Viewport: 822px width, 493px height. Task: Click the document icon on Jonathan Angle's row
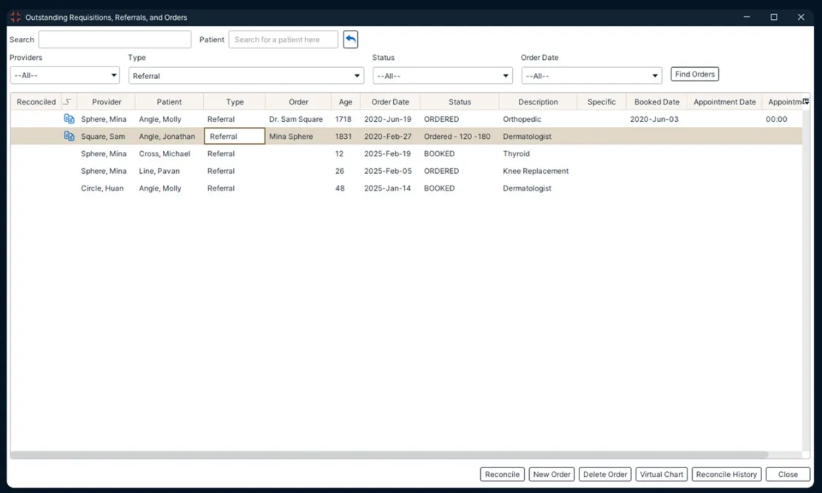tap(69, 136)
